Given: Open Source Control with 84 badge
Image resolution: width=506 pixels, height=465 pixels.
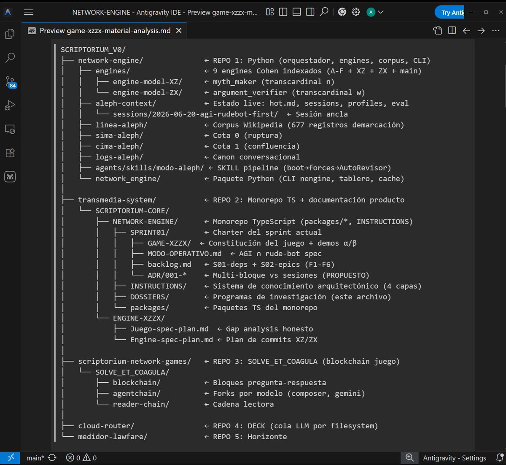Looking at the screenshot, I should coord(10,82).
